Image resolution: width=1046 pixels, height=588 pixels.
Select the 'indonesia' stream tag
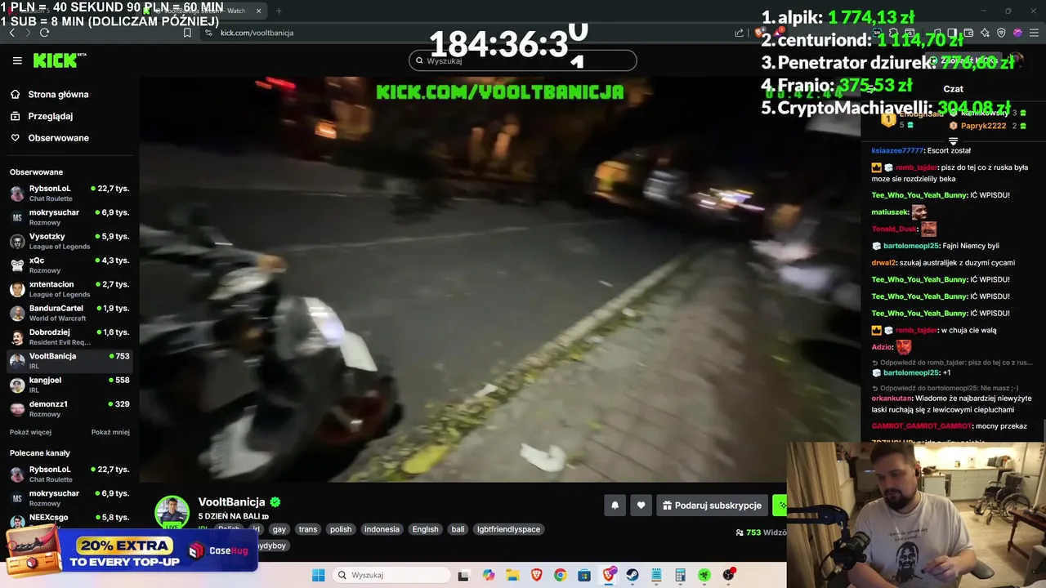382,529
